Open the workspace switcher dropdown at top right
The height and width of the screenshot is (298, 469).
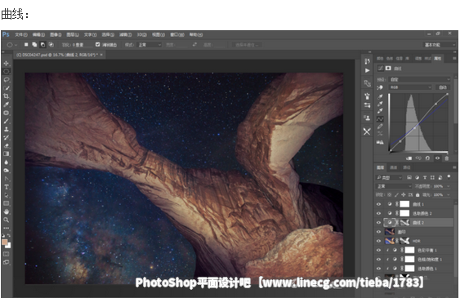pyautogui.click(x=440, y=45)
